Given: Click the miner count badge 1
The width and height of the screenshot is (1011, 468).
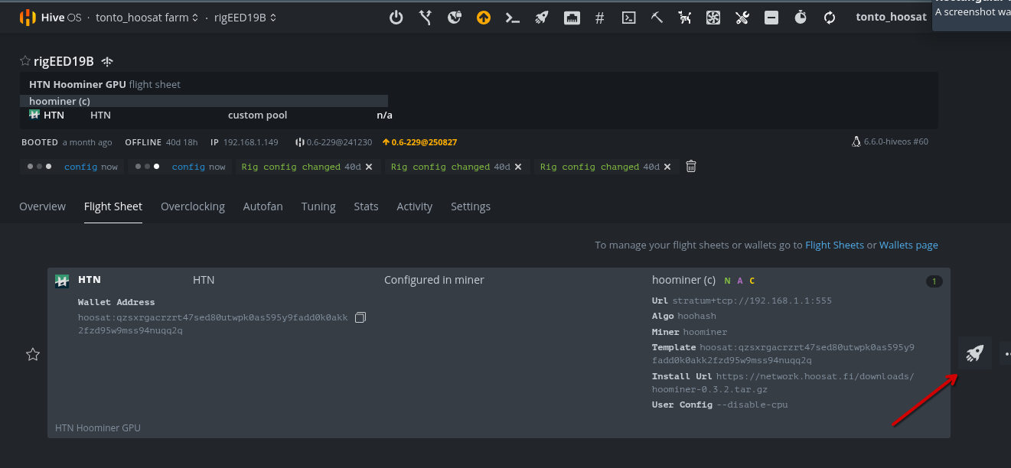Looking at the screenshot, I should pos(934,281).
